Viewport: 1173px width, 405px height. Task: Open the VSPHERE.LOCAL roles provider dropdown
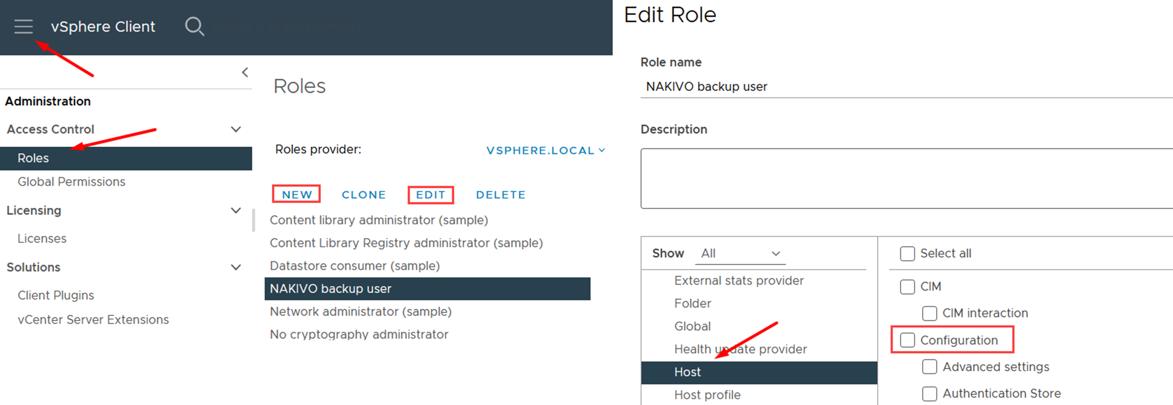click(x=545, y=150)
